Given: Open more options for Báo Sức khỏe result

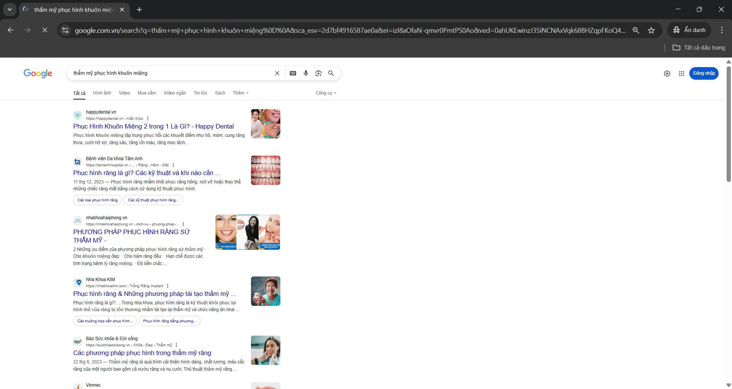Looking at the screenshot, I should click(177, 345).
